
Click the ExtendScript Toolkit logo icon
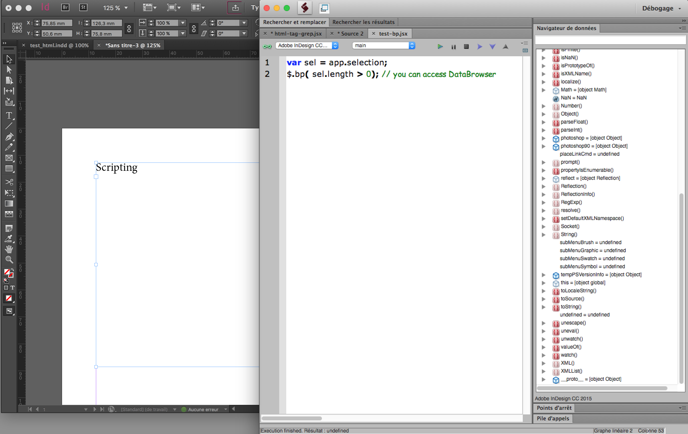[x=305, y=8]
